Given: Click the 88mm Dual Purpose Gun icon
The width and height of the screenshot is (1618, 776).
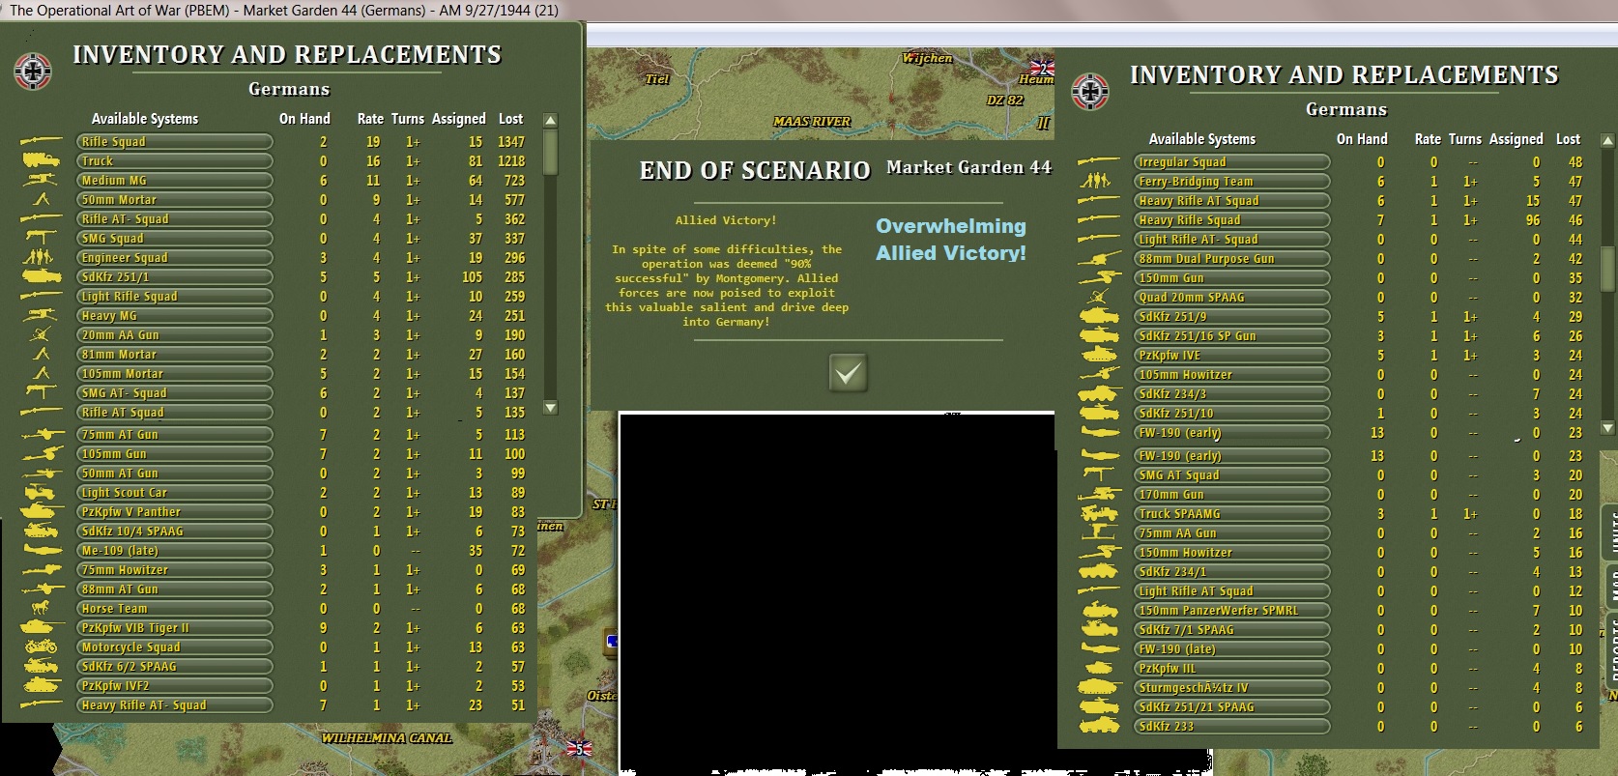Looking at the screenshot, I should tap(1098, 259).
